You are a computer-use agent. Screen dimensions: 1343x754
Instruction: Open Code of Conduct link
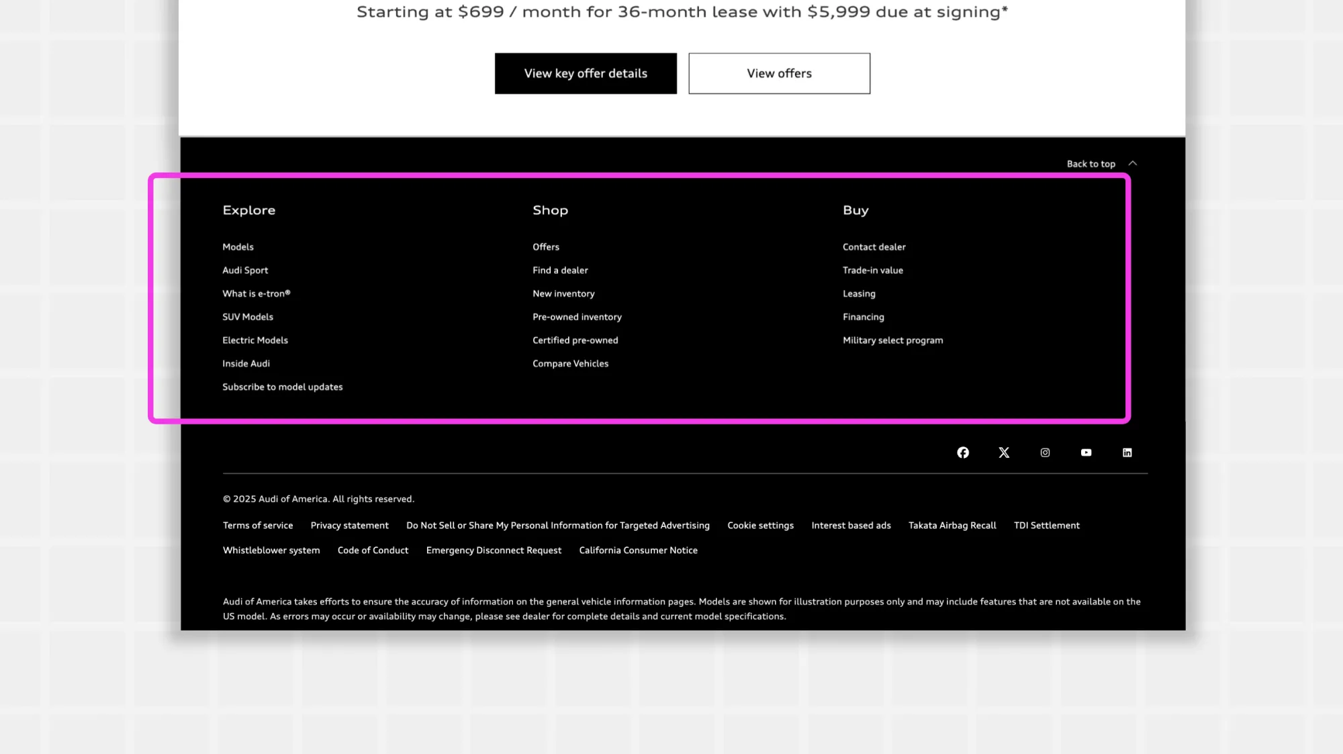[373, 551]
